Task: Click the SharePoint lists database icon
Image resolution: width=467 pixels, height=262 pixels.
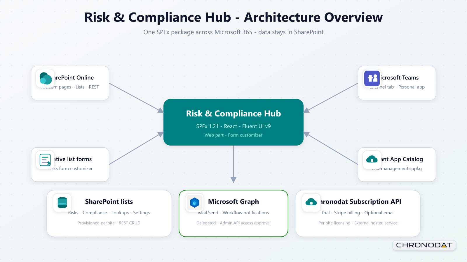Action: pos(62,203)
